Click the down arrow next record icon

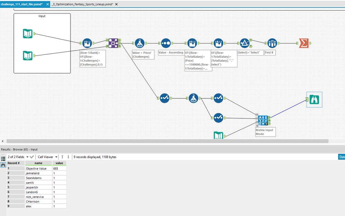point(68,157)
